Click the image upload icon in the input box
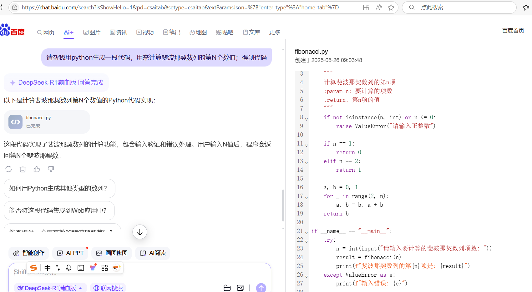This screenshot has width=532, height=292. [x=240, y=287]
